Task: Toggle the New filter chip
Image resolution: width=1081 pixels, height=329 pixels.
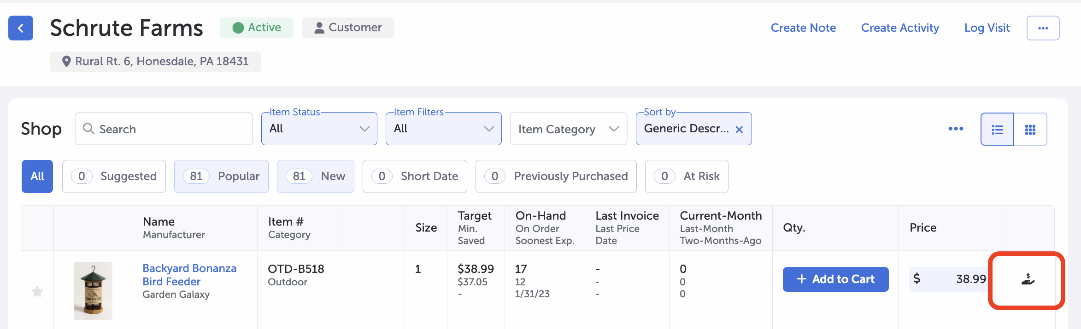Action: [x=315, y=176]
